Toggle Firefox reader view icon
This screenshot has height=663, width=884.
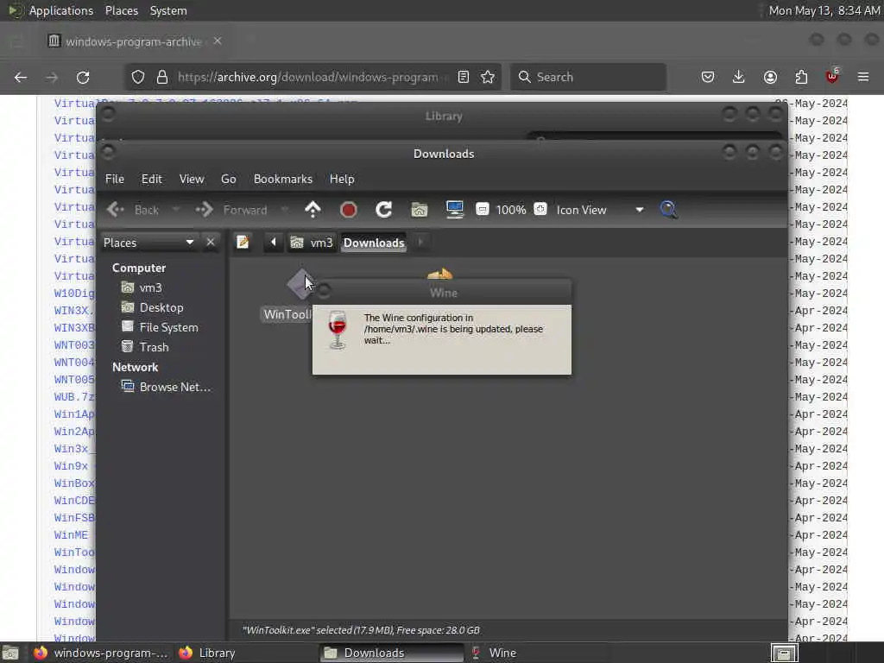tap(464, 77)
